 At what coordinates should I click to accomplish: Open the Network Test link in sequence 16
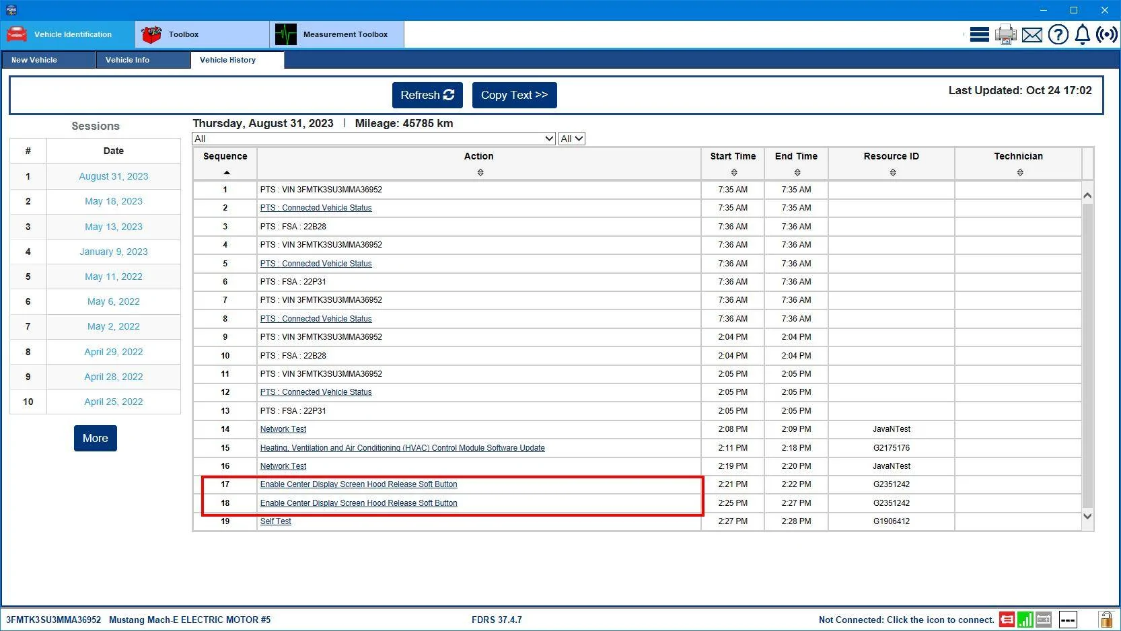(283, 466)
